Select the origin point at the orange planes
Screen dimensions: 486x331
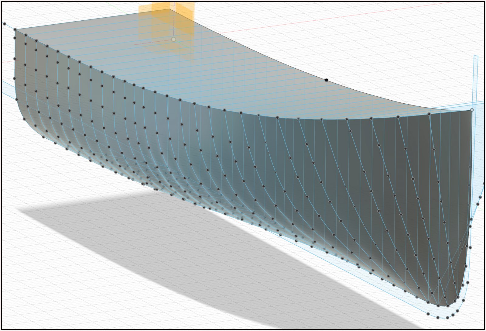click(x=173, y=39)
